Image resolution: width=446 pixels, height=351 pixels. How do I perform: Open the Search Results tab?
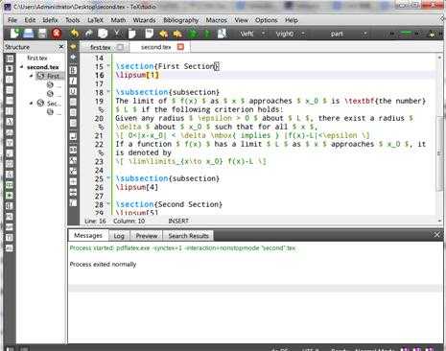tap(188, 236)
